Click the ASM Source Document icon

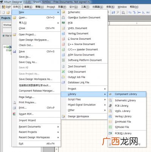(x=63, y=55)
